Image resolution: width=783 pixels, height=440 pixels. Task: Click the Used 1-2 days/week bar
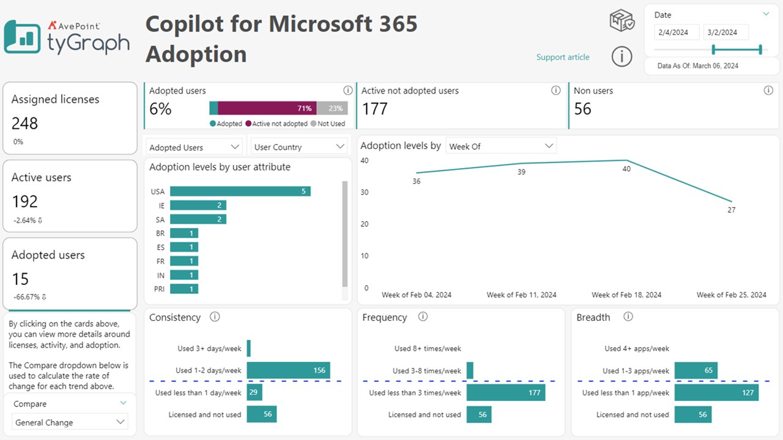tap(289, 370)
